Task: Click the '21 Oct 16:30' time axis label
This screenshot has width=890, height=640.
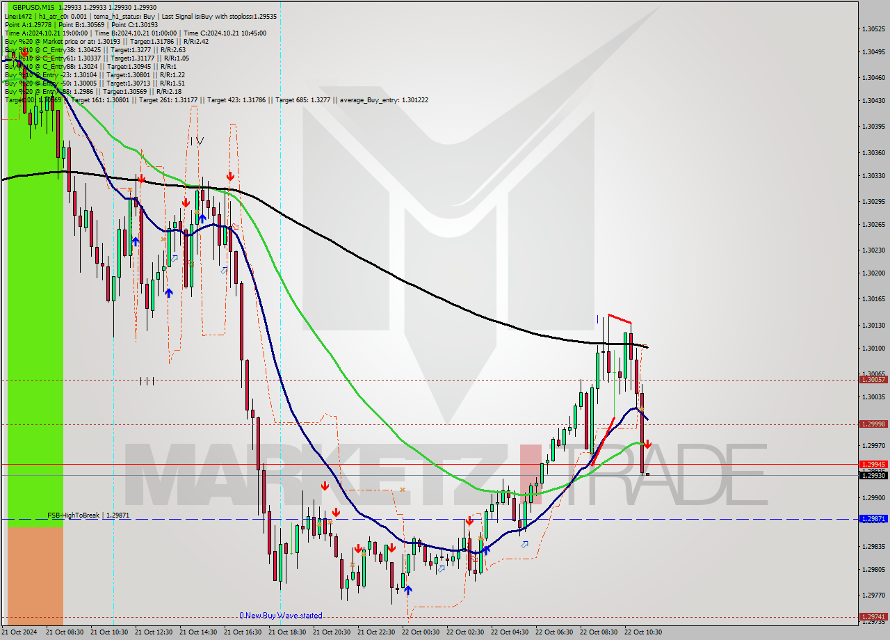Action: 243,632
